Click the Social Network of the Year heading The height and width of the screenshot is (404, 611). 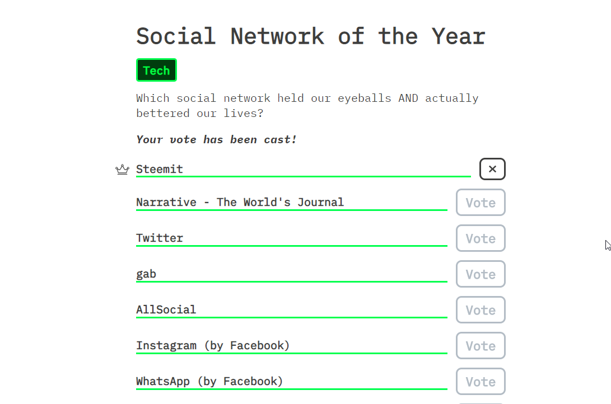(x=311, y=36)
